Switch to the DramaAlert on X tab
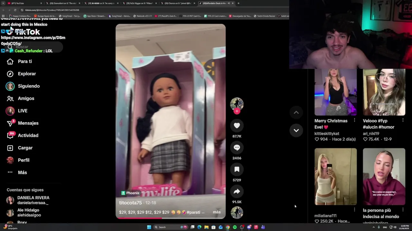 [x=63, y=3]
